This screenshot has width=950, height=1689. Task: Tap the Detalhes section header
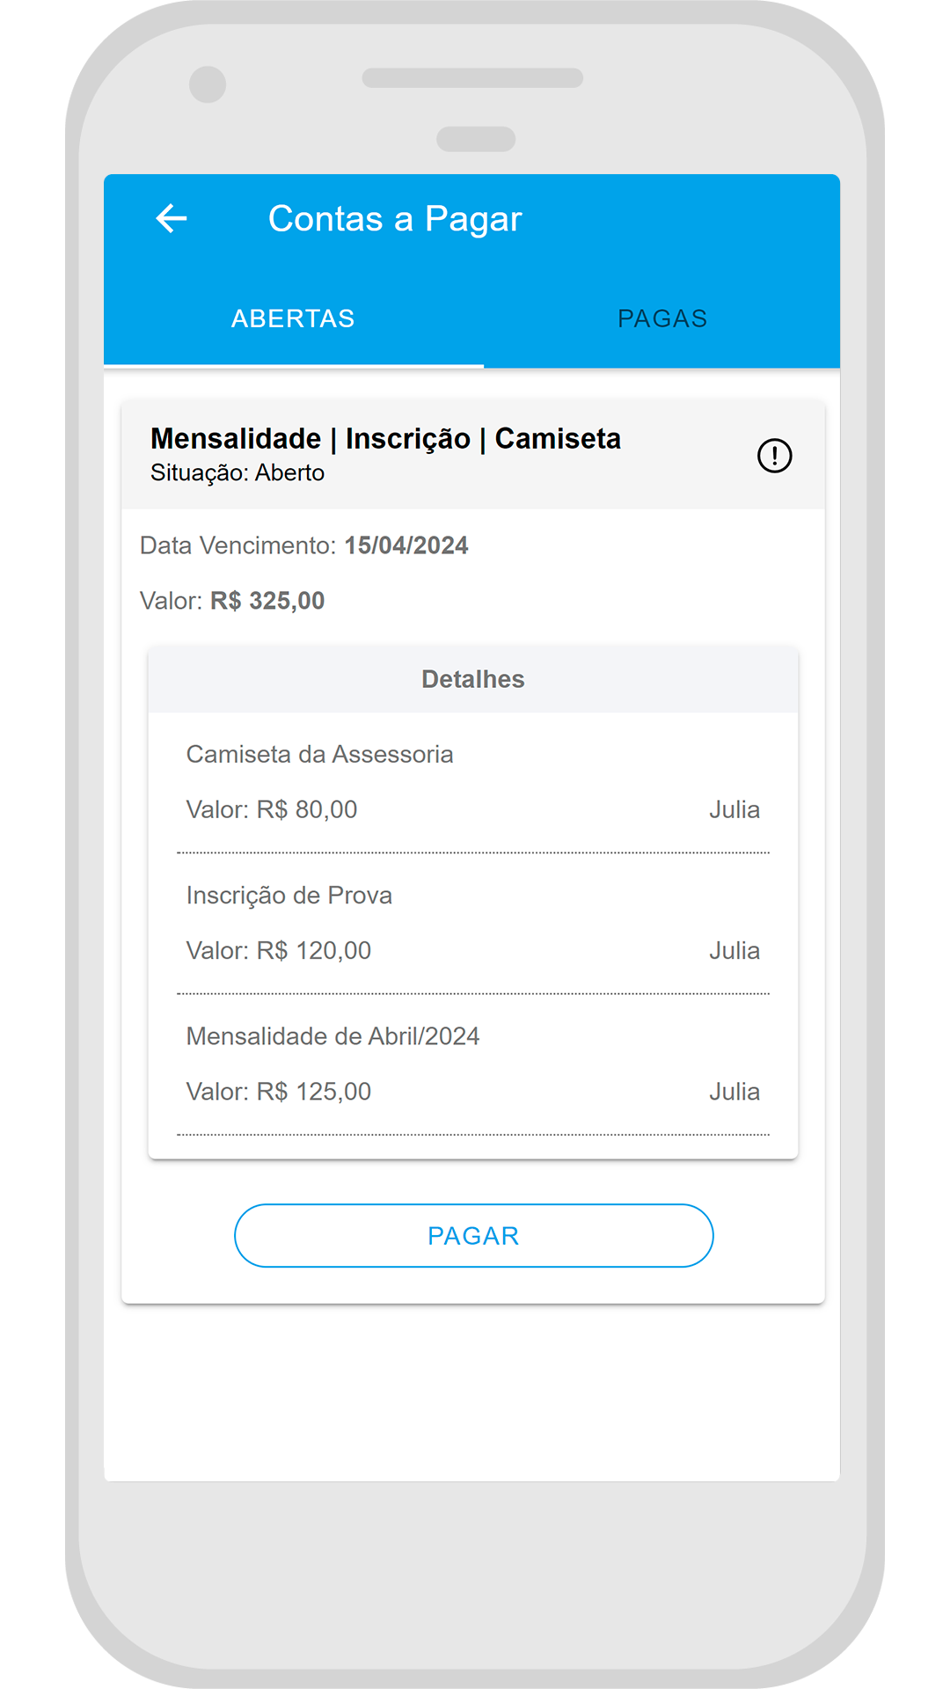tap(473, 679)
